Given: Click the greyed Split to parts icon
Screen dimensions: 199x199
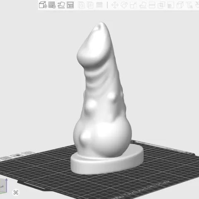Looking at the screenshot, I should (x=90, y=5).
